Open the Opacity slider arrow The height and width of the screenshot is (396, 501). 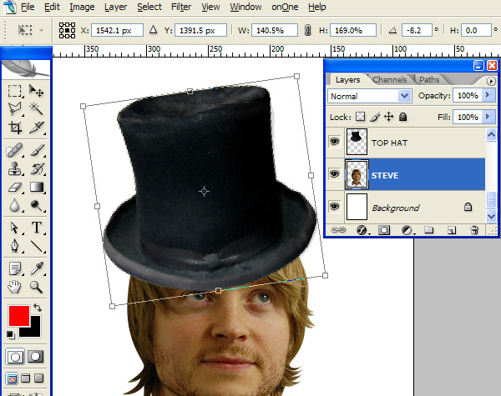488,95
